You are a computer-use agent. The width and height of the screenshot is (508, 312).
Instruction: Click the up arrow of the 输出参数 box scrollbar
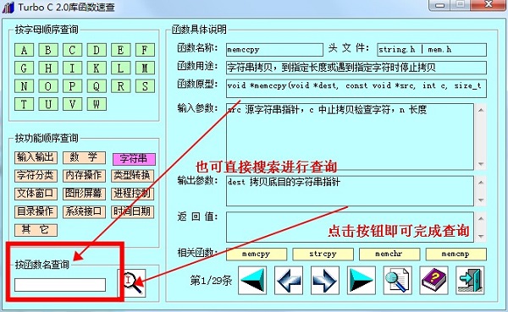(x=481, y=183)
